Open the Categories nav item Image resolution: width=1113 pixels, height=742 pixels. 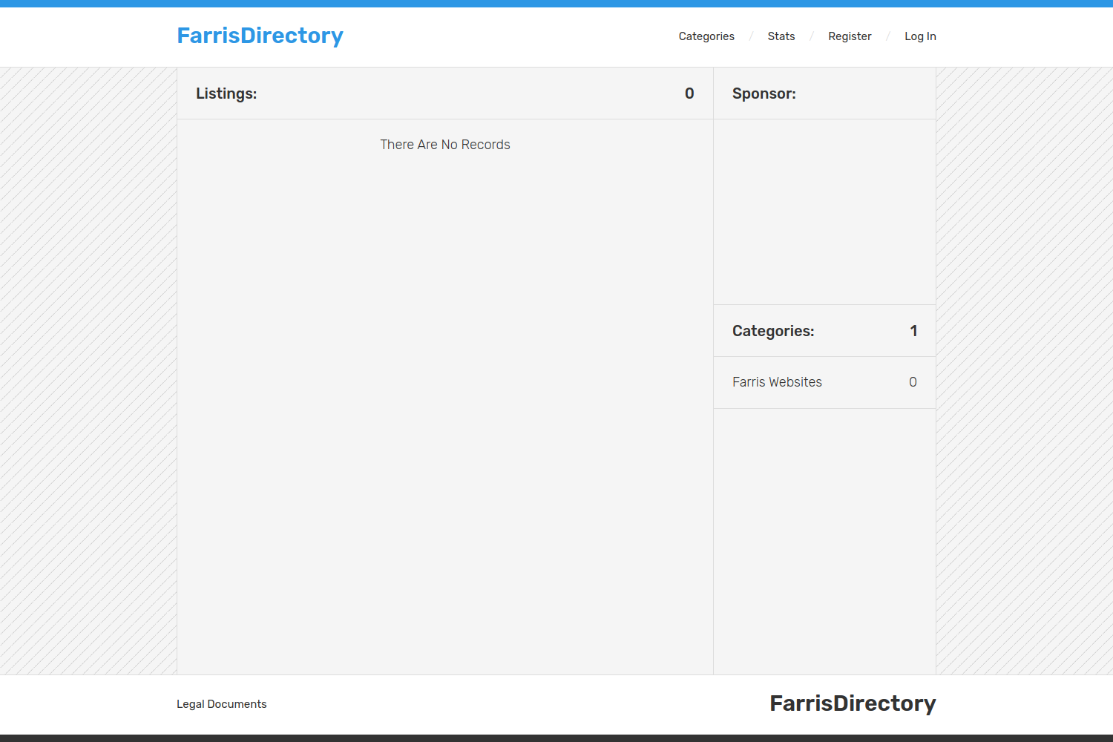(x=706, y=36)
